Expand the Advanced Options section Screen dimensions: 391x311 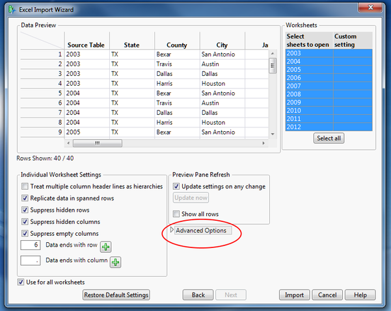pos(172,230)
